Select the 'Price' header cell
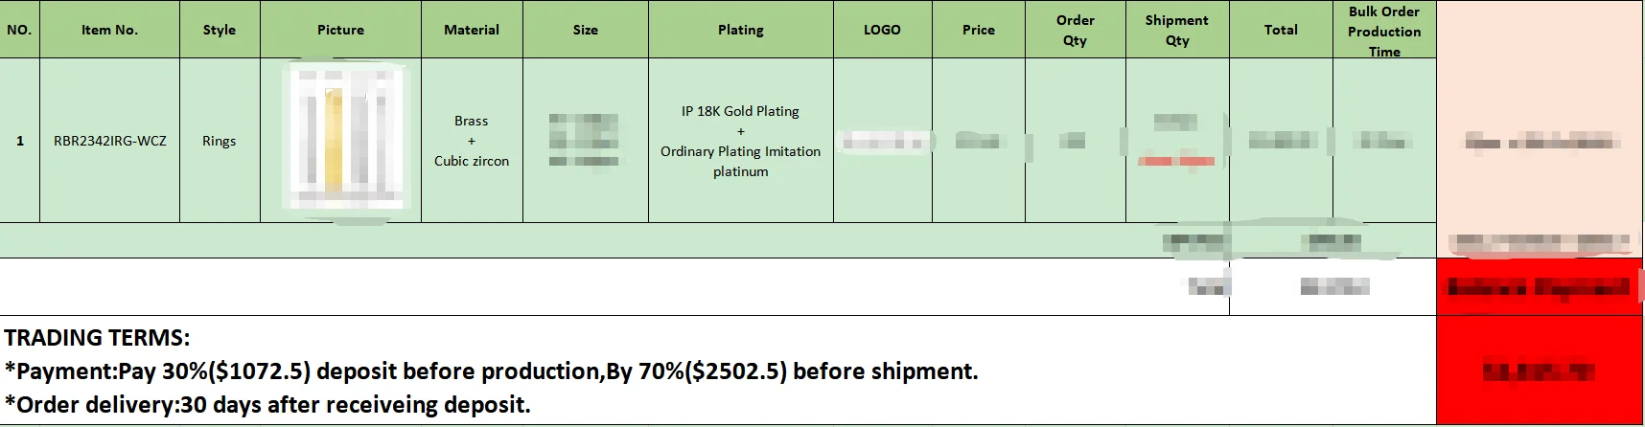 tap(979, 30)
